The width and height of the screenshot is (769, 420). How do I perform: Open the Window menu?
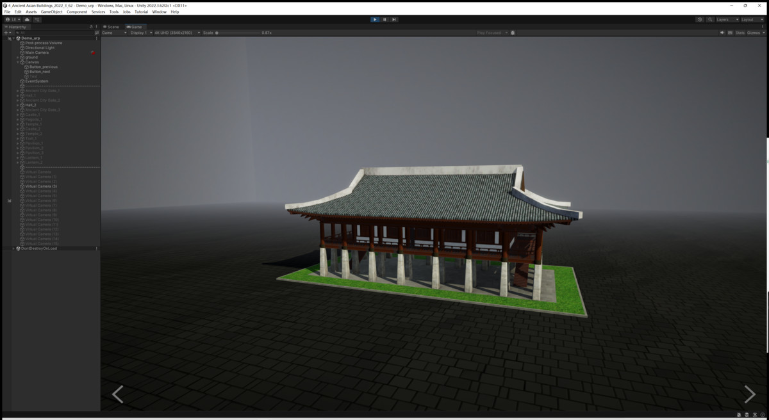[160, 11]
